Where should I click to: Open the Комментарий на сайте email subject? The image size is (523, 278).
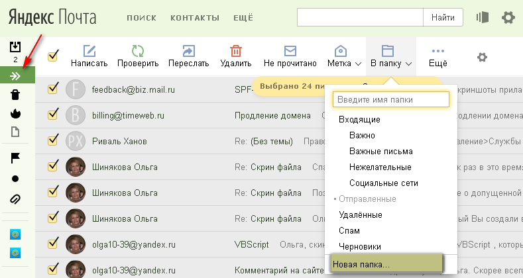tap(279, 270)
